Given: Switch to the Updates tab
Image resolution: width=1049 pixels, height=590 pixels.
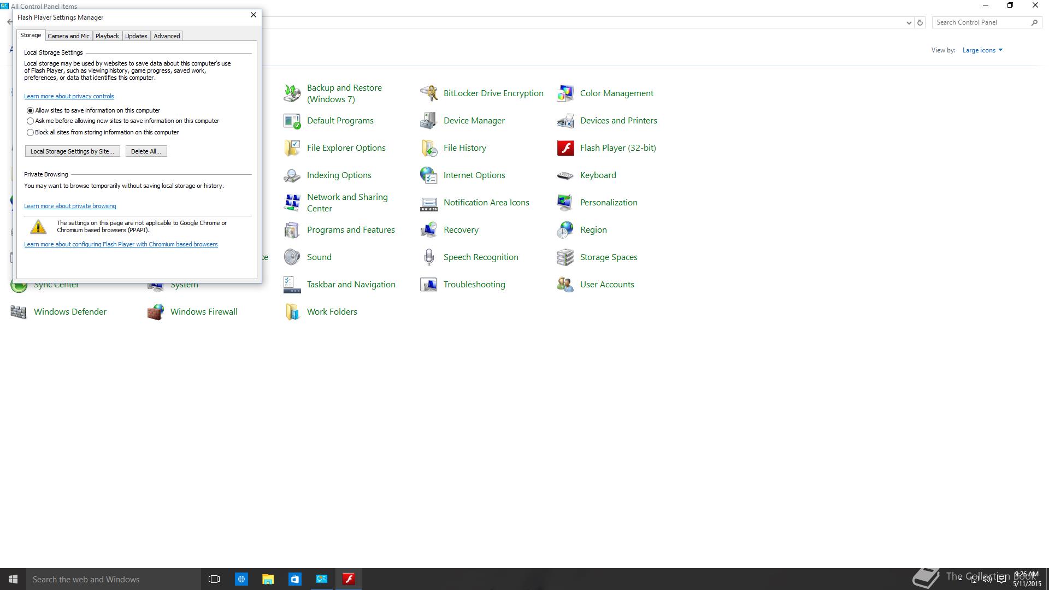Looking at the screenshot, I should coord(136,36).
